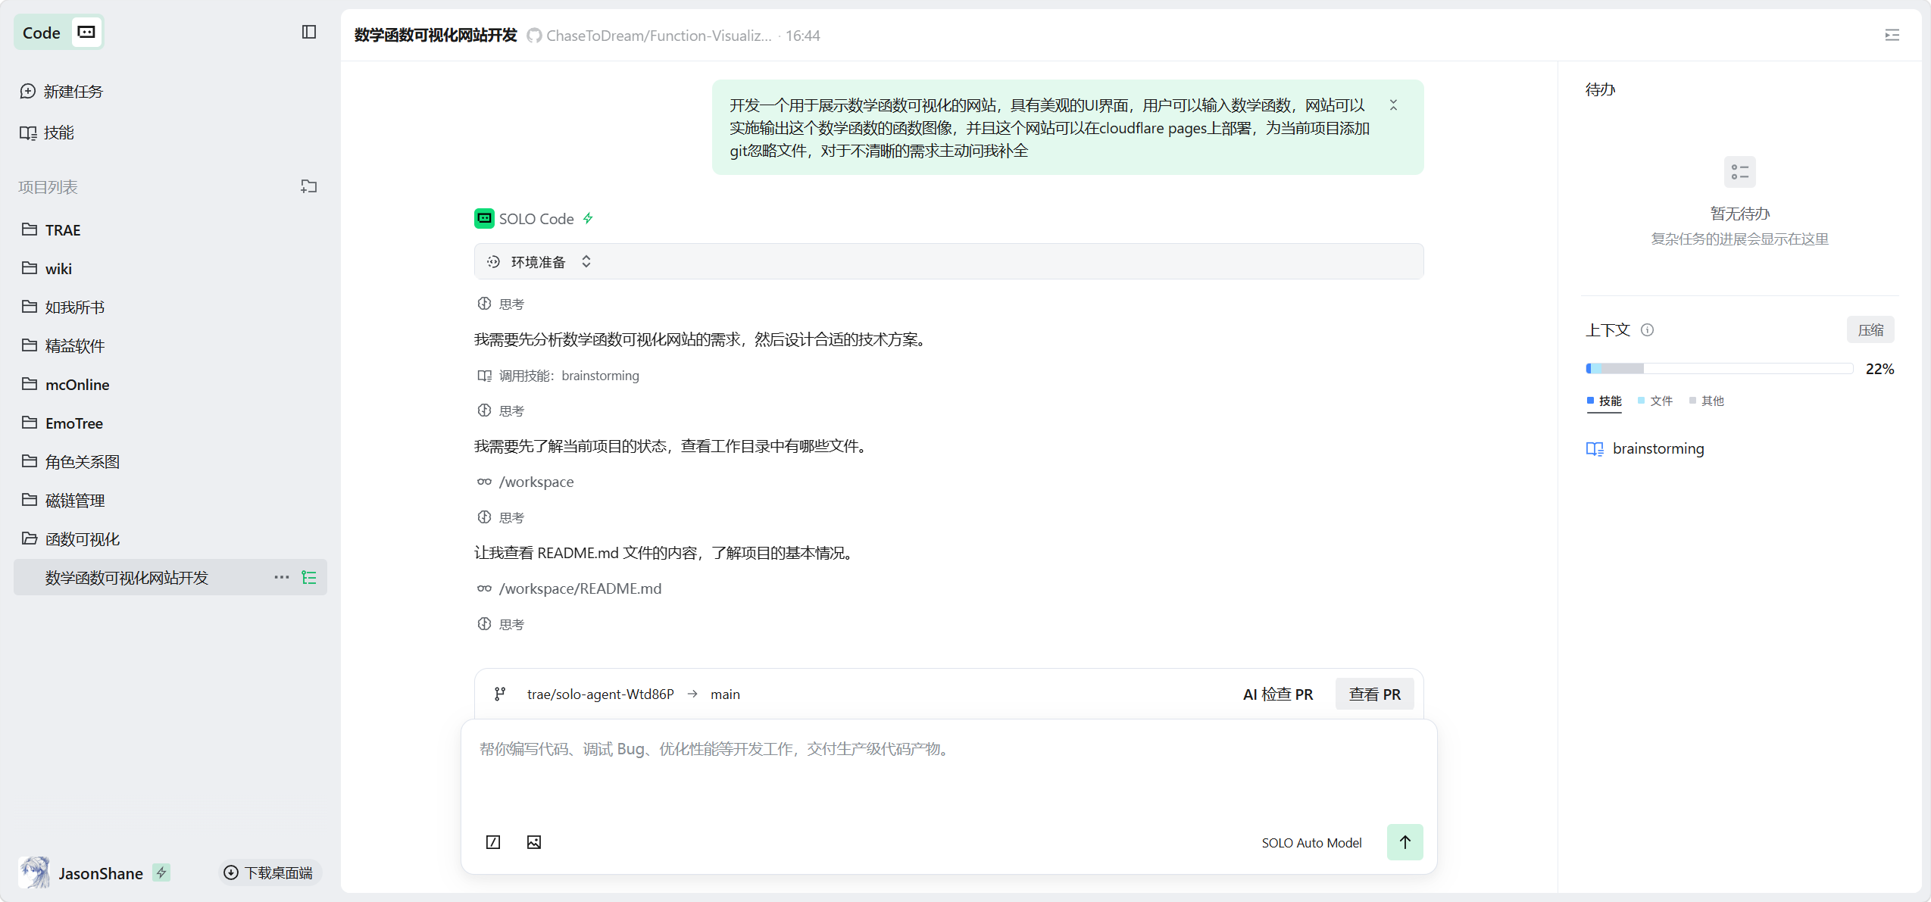Open the three-dot menu for the selected task
Image resolution: width=1931 pixels, height=902 pixels.
click(282, 577)
